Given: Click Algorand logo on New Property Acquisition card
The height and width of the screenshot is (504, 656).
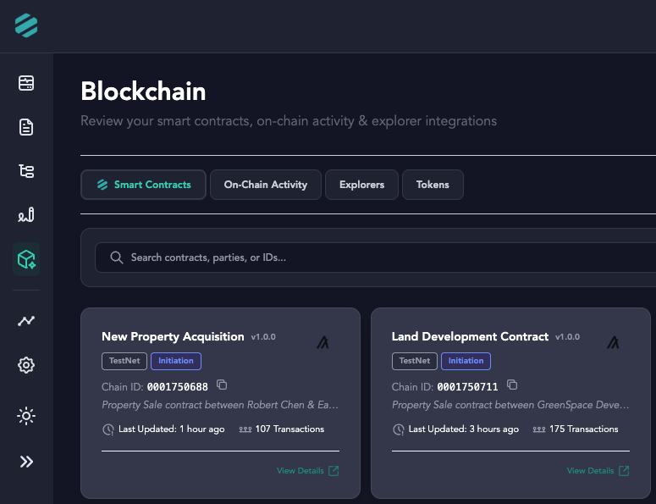Looking at the screenshot, I should (x=322, y=342).
